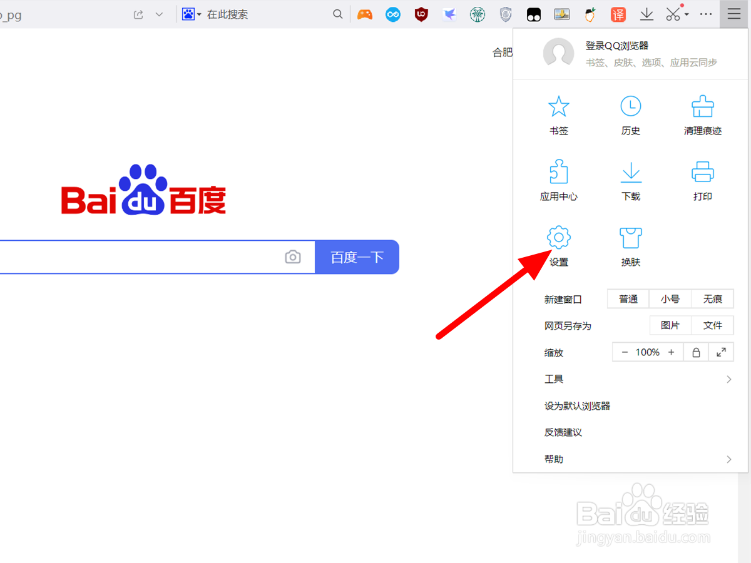Click the 换肤 shirt icon
This screenshot has width=751, height=563.
[x=631, y=238]
